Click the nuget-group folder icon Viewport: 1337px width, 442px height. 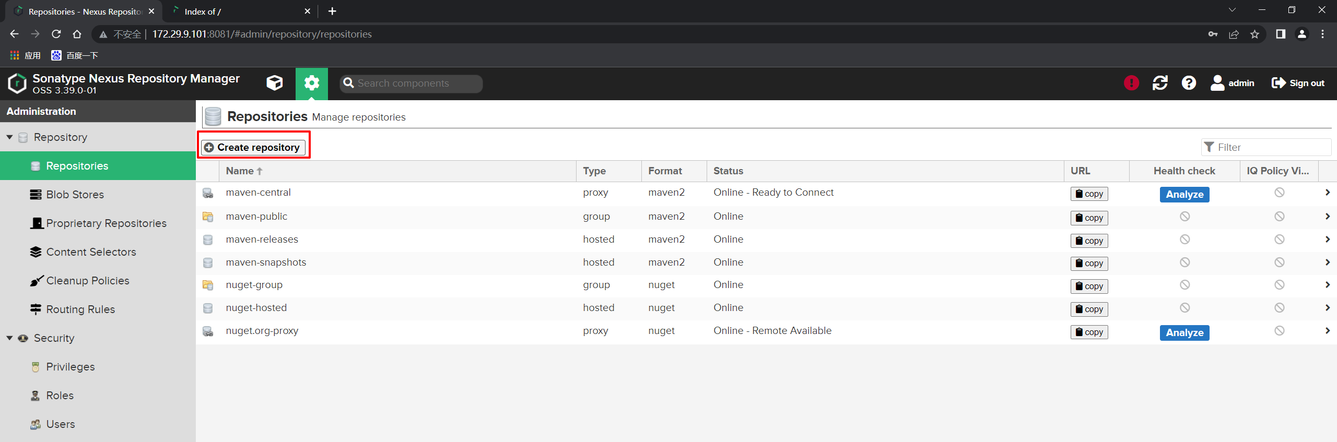pos(208,285)
